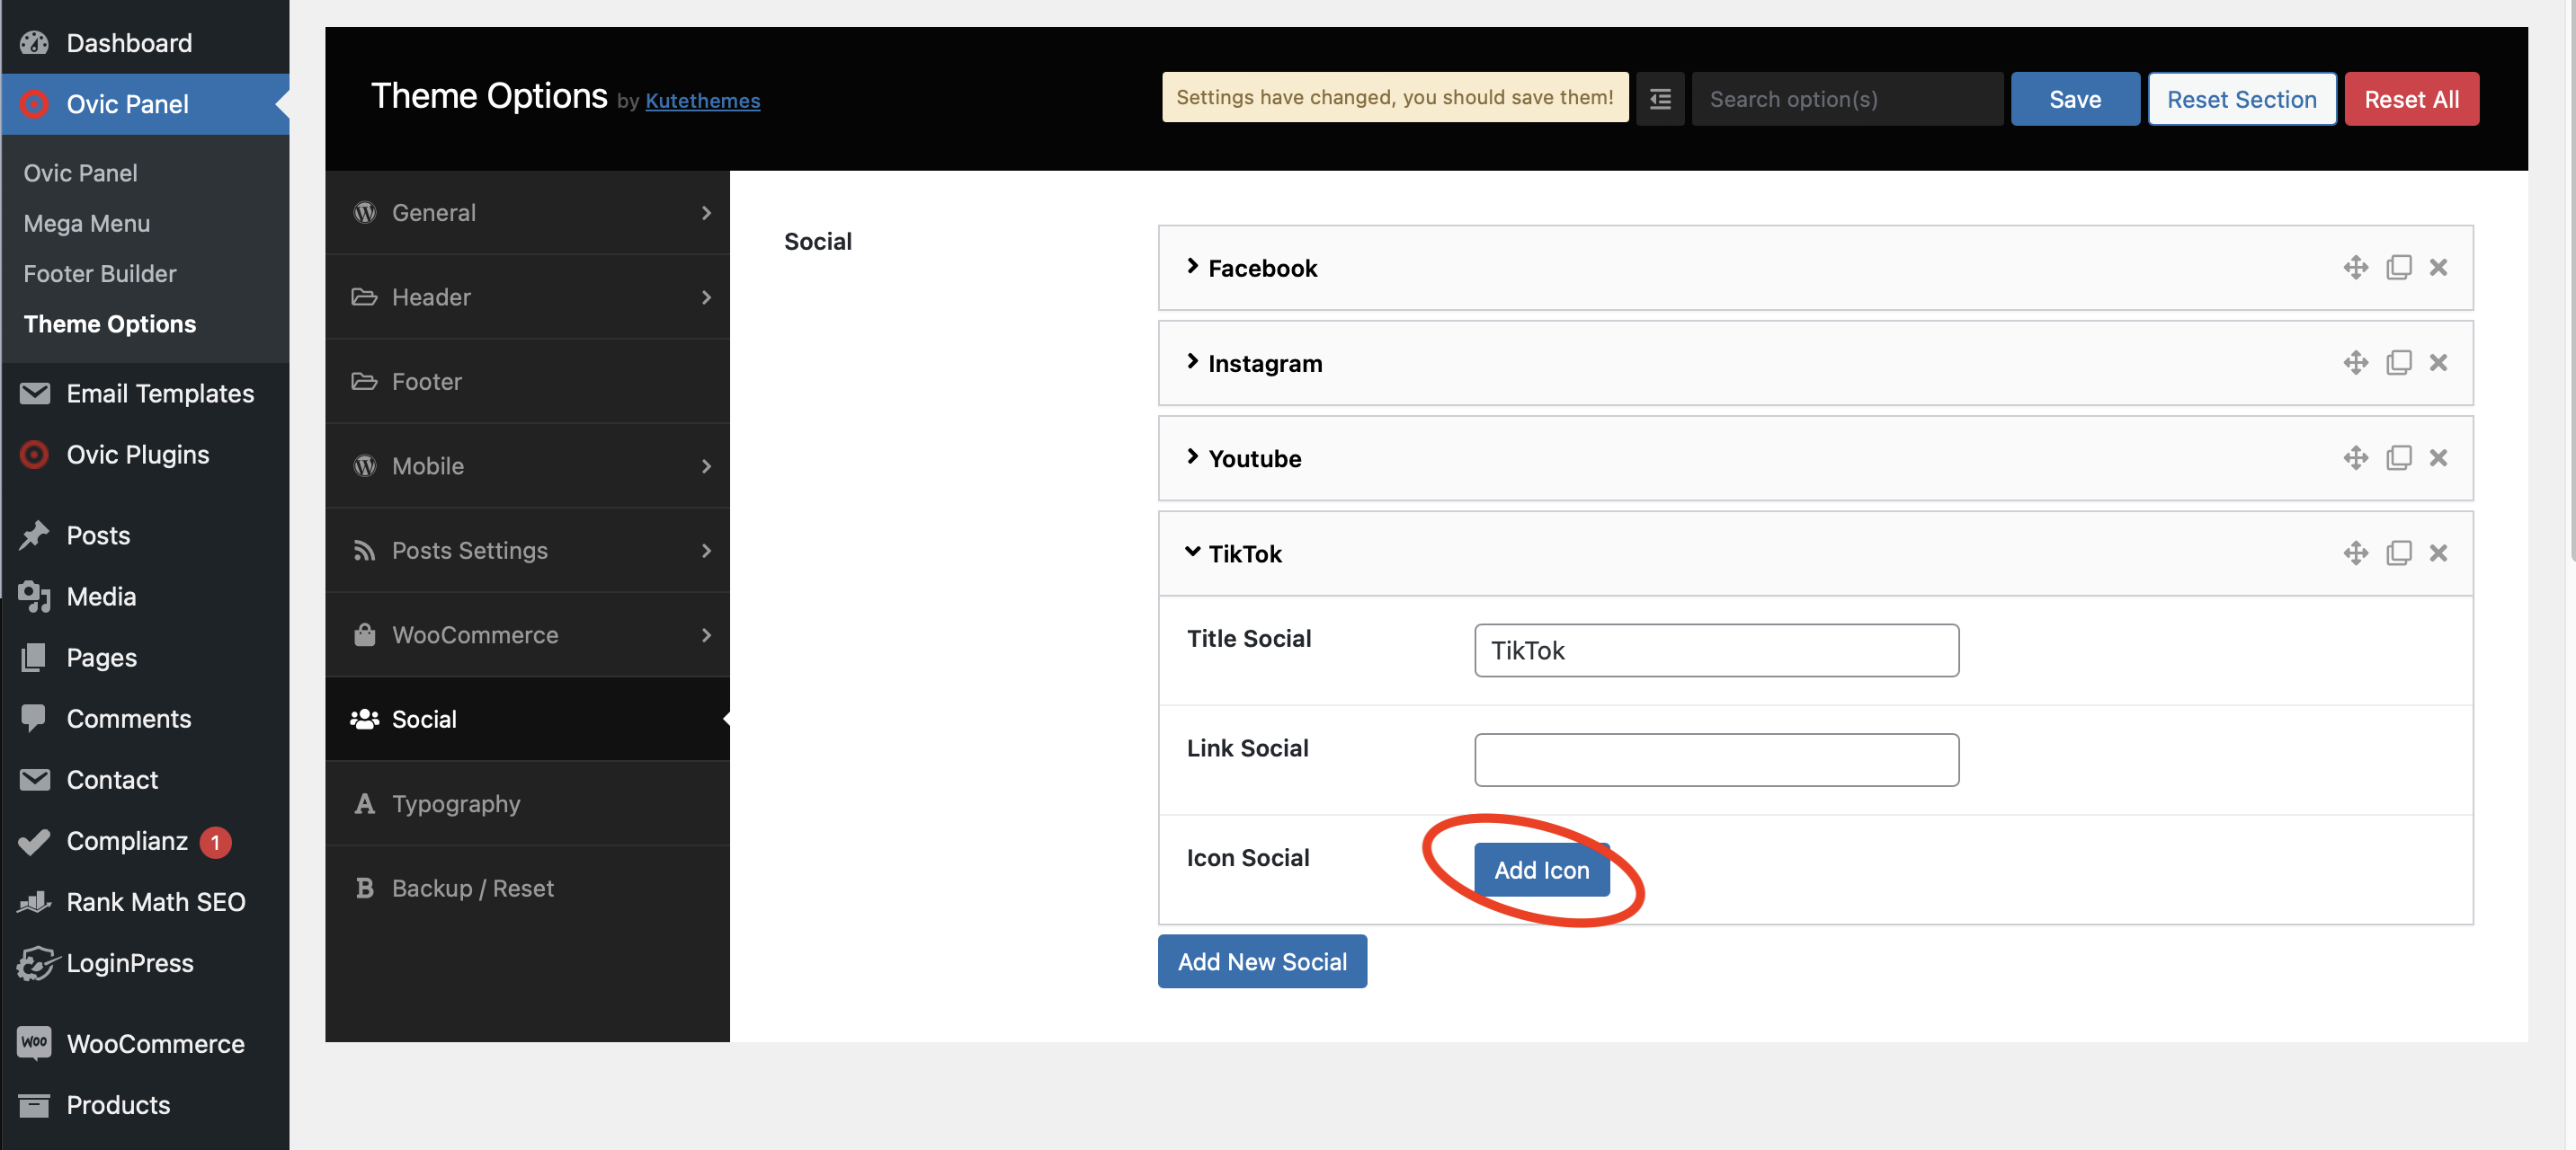Viewport: 2576px width, 1150px height.
Task: Click the Comments bubble icon
Action: (34, 719)
